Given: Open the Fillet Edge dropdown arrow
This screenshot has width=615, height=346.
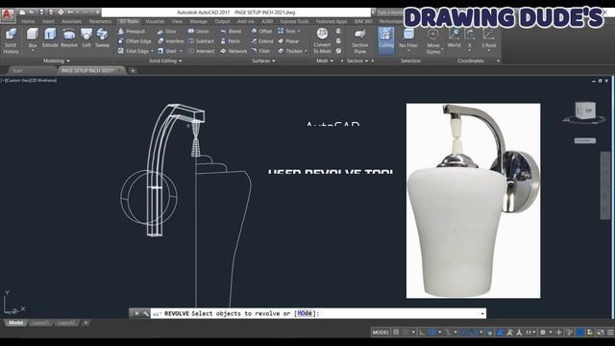Looking at the screenshot, I should click(152, 51).
